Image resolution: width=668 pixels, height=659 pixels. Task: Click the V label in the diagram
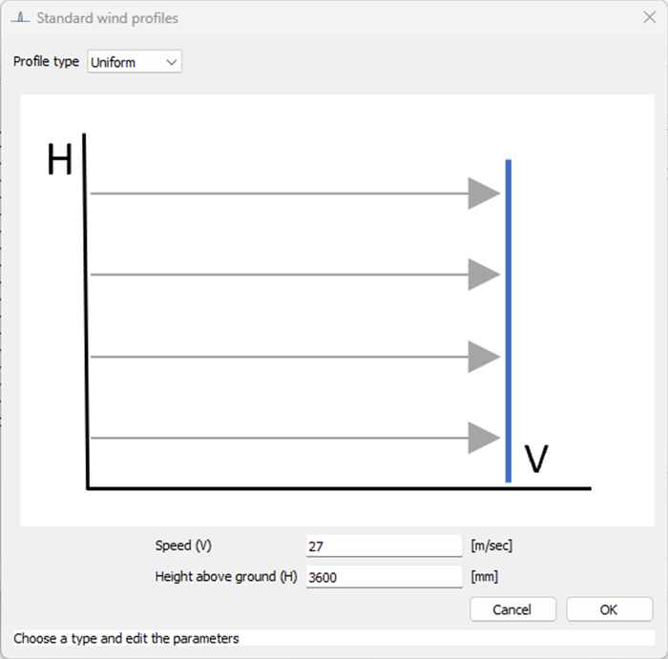537,460
